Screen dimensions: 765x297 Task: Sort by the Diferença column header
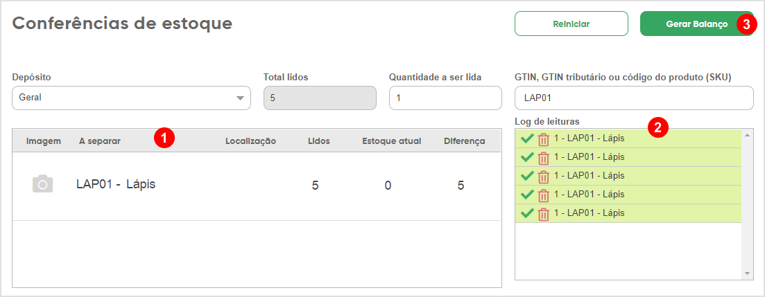pyautogui.click(x=465, y=141)
